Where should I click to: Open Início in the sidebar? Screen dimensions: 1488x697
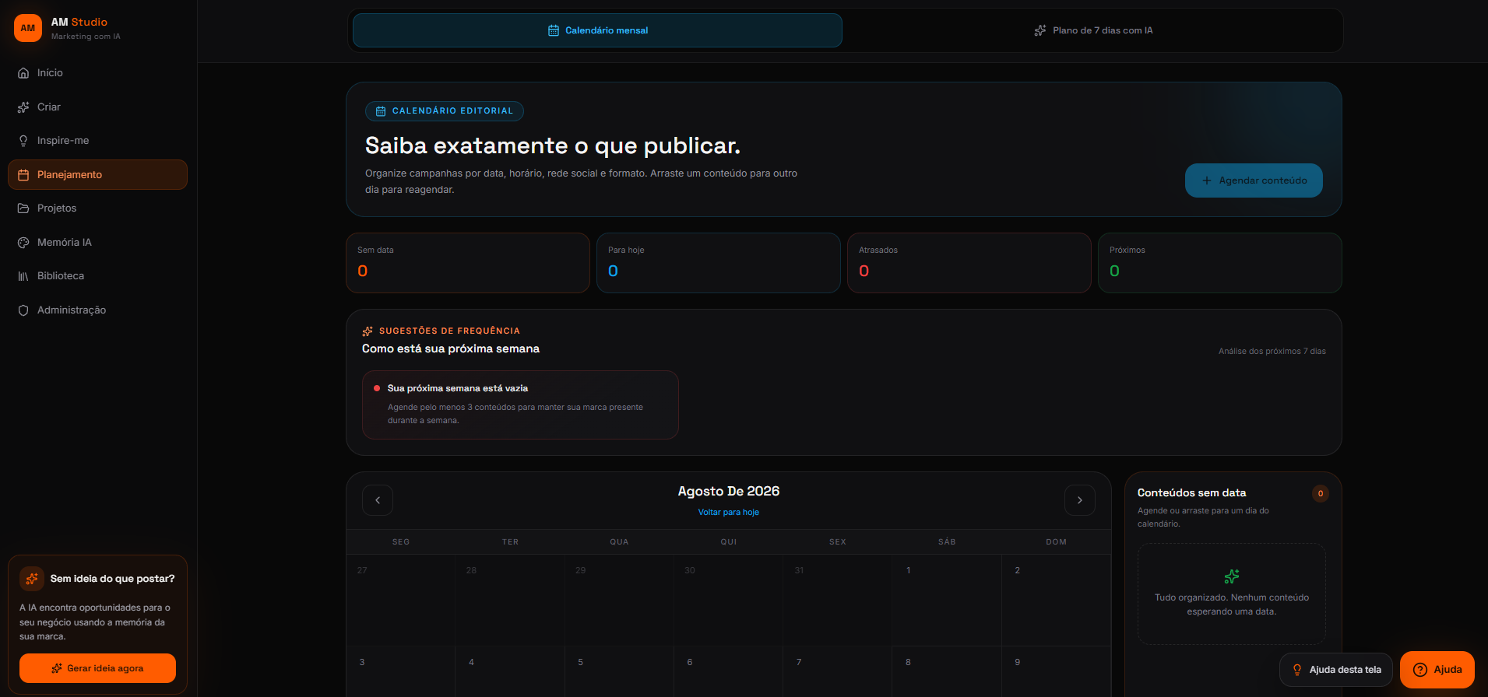(x=97, y=73)
